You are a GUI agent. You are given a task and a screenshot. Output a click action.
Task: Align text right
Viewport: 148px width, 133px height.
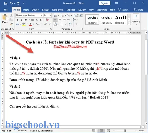64,20
